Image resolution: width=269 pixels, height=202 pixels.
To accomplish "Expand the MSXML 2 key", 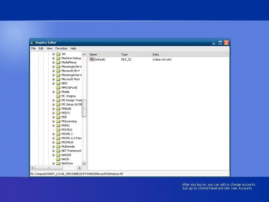I will (x=54, y=134).
